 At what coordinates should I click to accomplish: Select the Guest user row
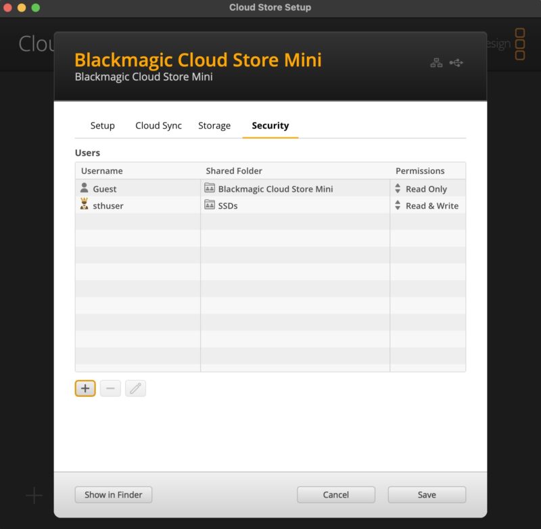click(135, 188)
